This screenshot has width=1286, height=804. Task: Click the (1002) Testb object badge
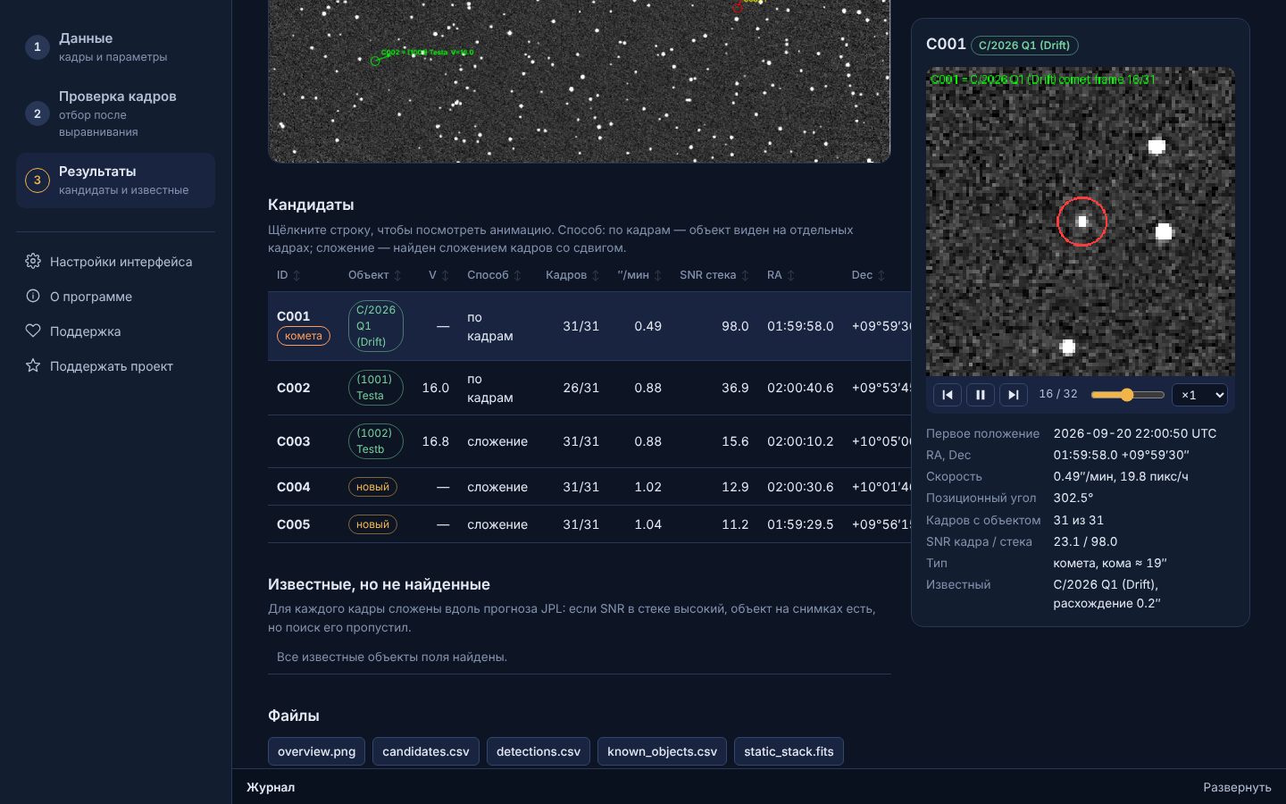375,441
